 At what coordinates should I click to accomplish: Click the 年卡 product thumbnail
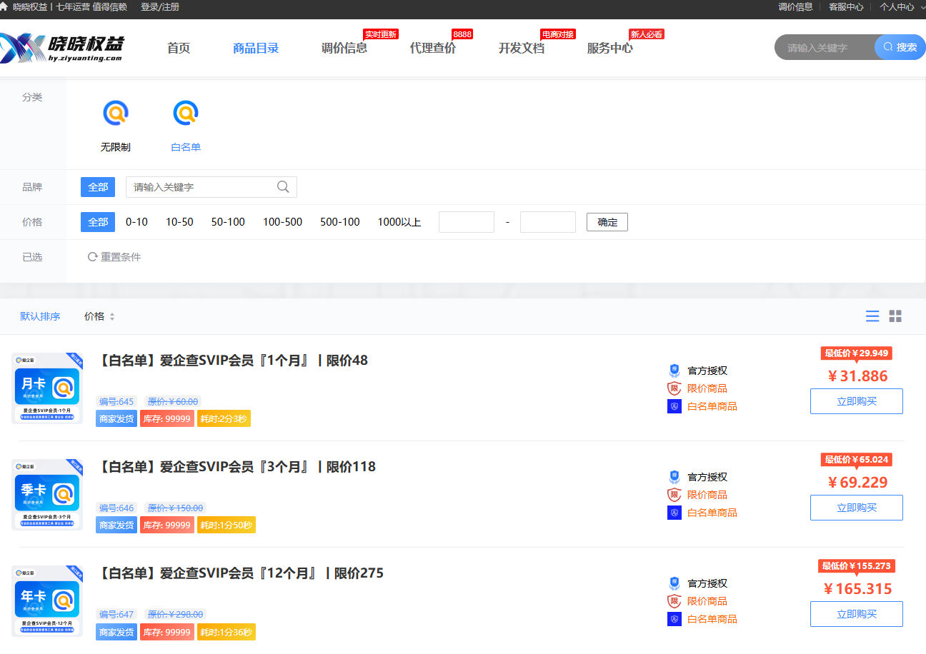47,600
